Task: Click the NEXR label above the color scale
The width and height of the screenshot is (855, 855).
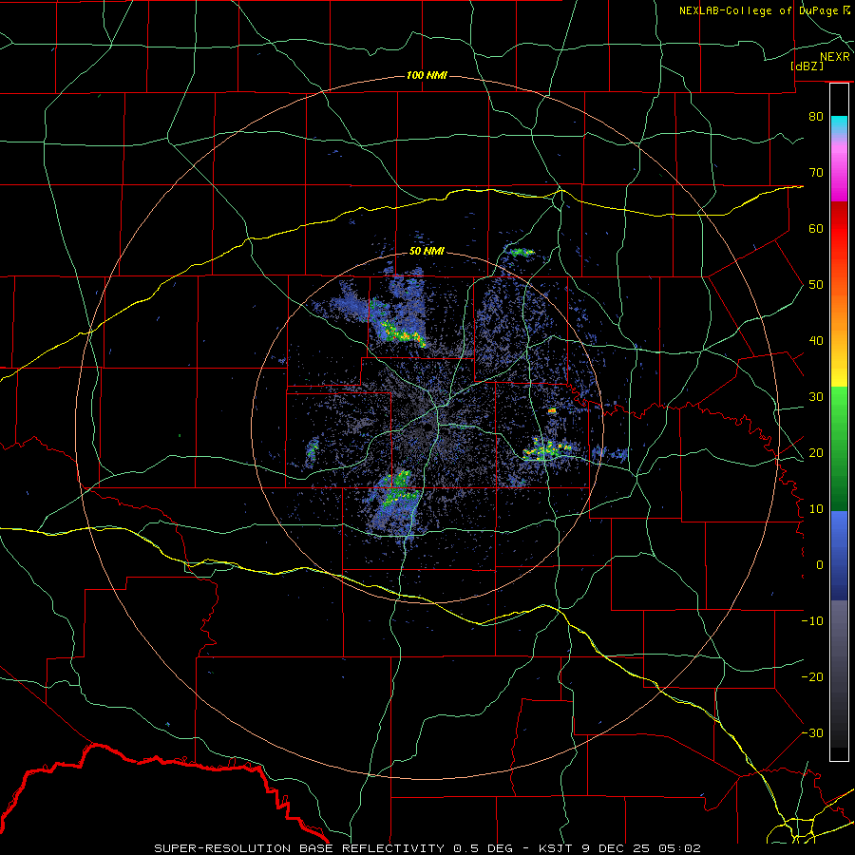Action: (x=835, y=57)
